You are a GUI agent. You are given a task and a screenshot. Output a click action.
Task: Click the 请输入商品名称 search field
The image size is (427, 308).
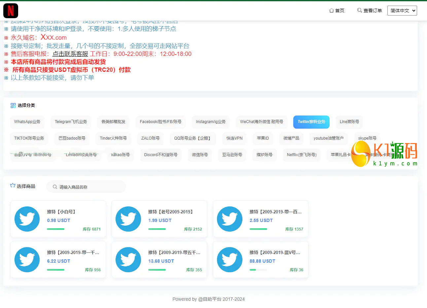[x=89, y=187]
